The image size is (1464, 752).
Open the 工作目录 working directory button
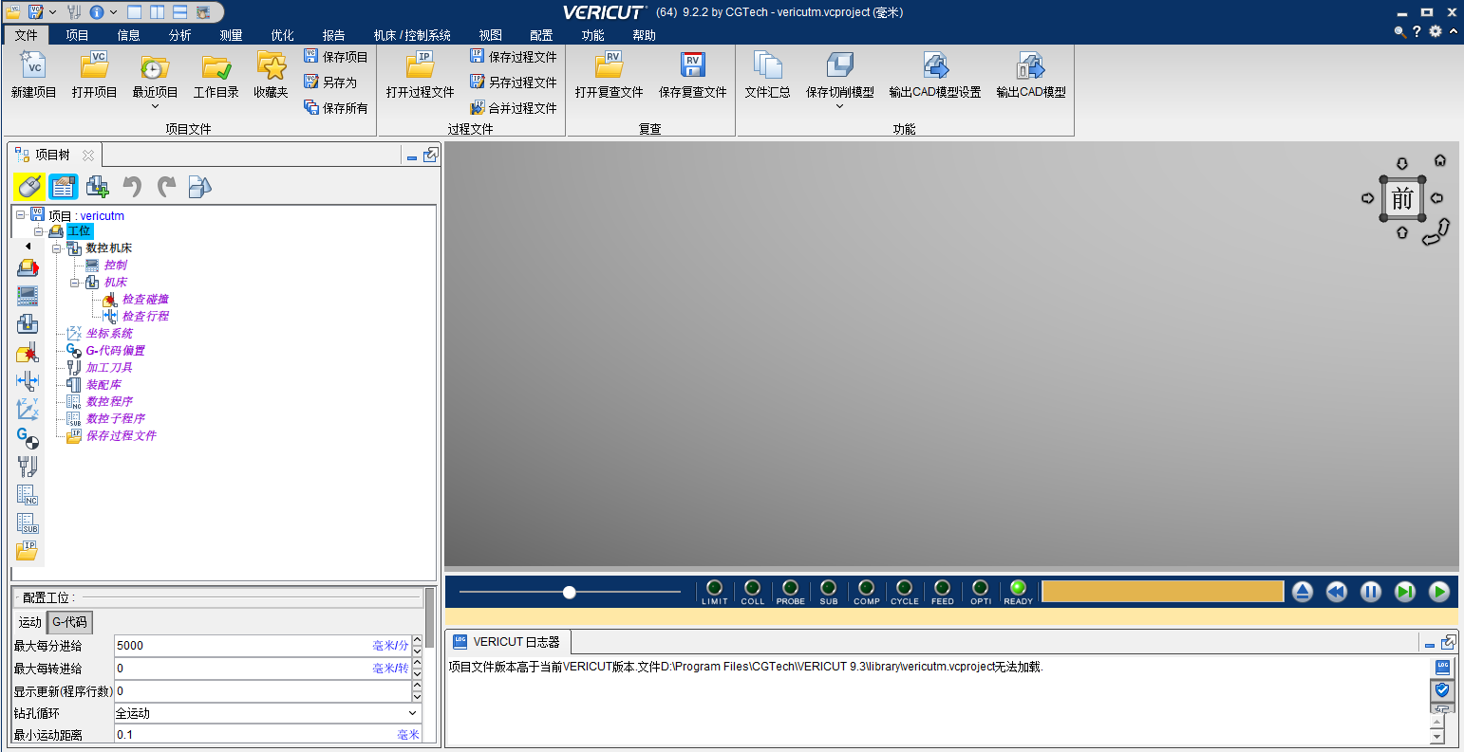(216, 74)
